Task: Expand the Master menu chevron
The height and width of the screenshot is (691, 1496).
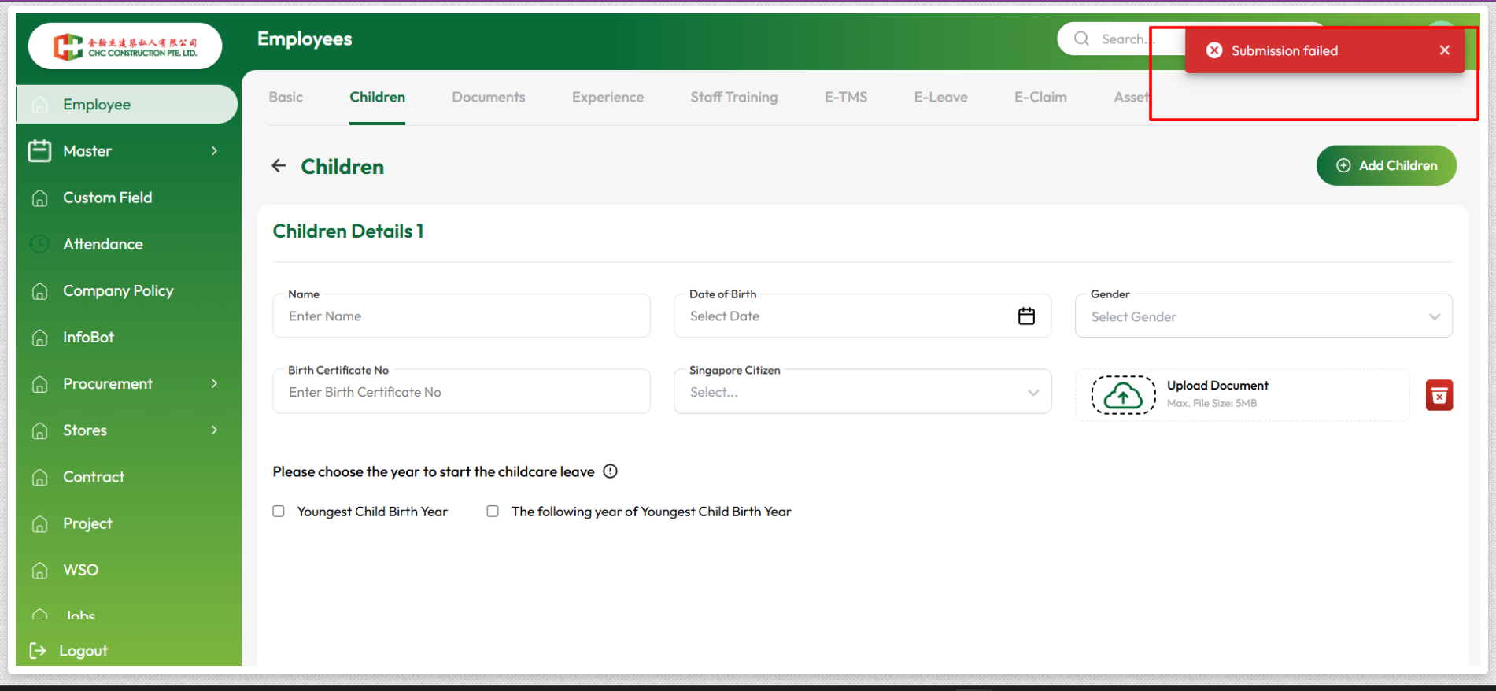Action: click(214, 150)
